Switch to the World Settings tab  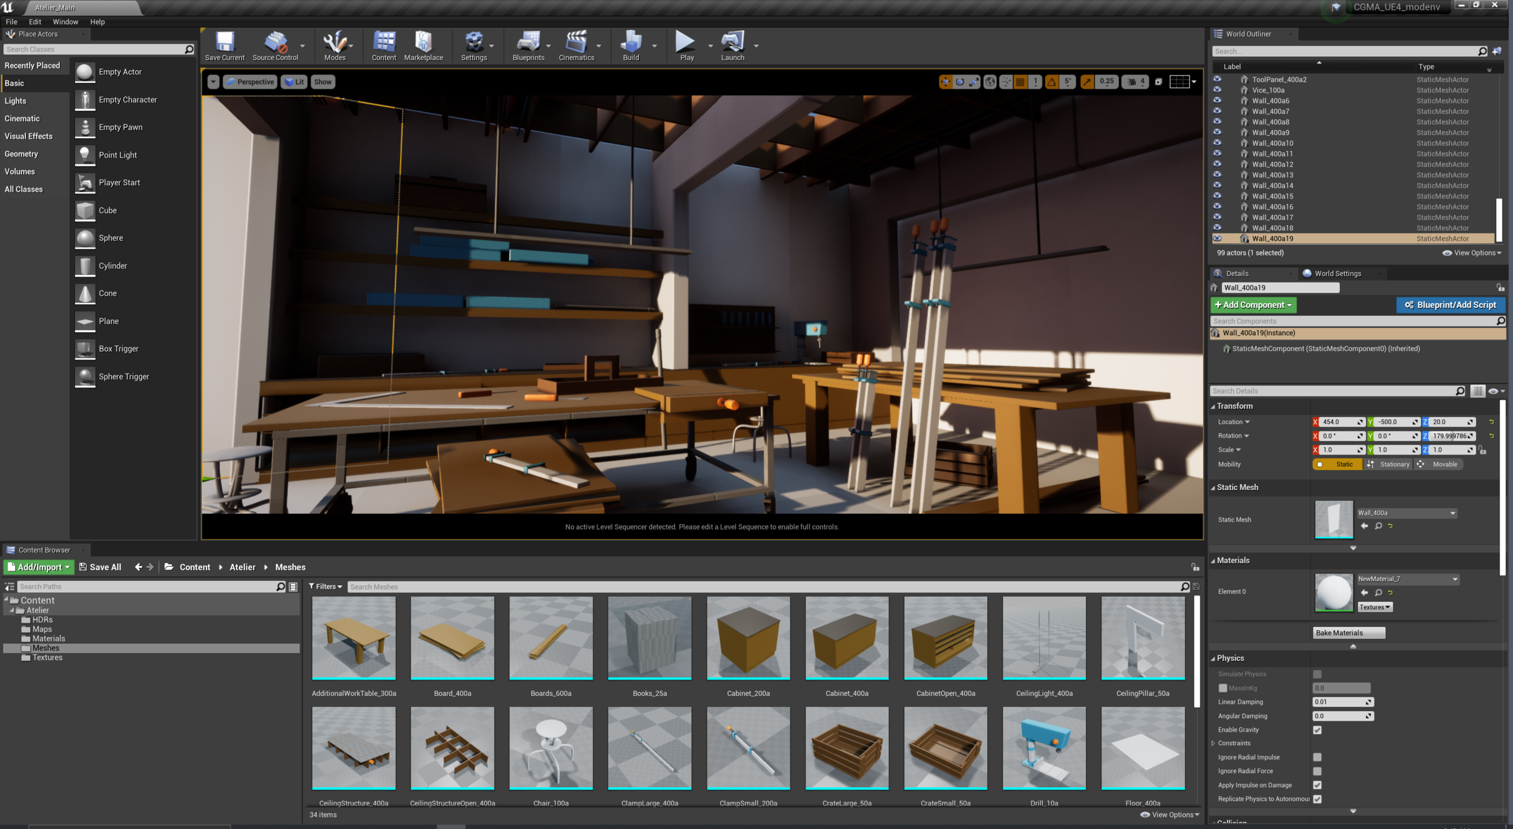tap(1337, 274)
